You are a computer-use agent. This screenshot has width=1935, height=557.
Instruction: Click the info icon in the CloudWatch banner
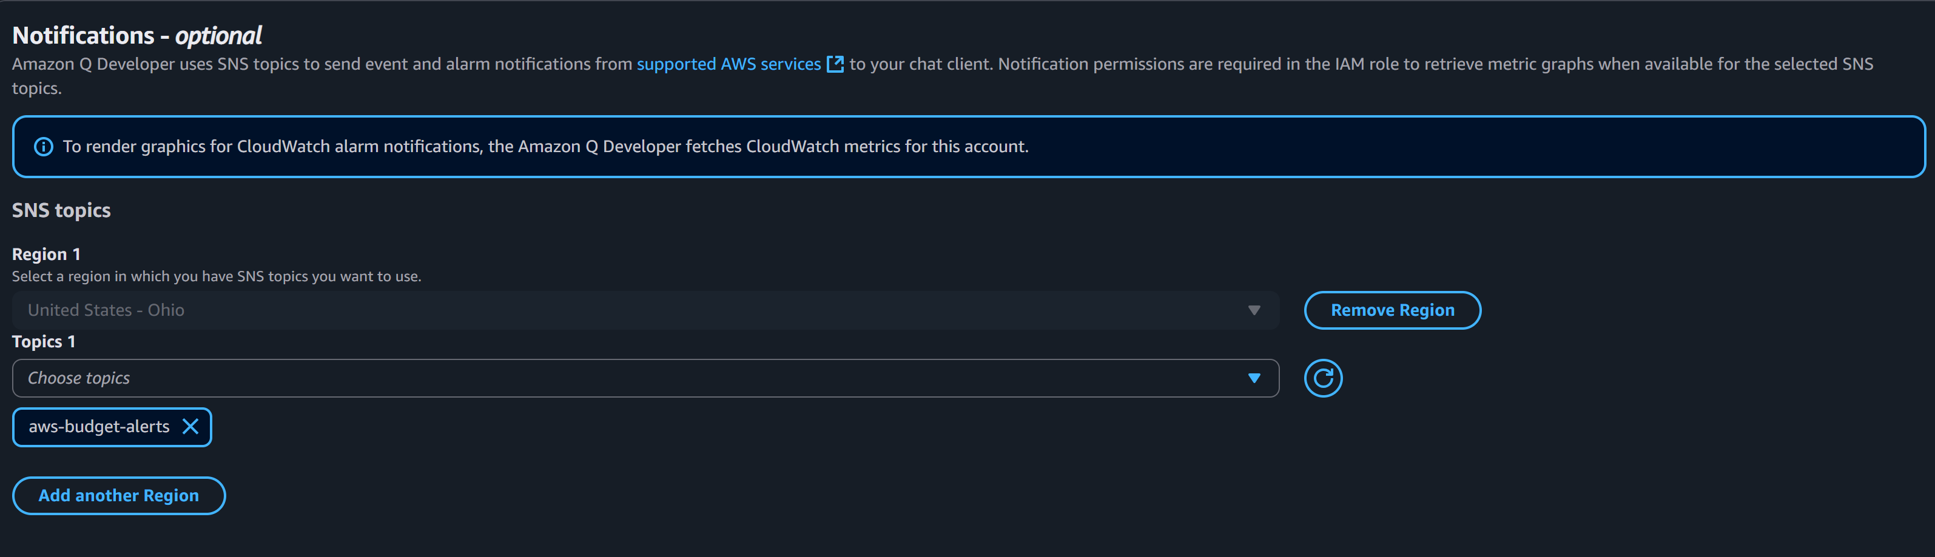(x=44, y=147)
